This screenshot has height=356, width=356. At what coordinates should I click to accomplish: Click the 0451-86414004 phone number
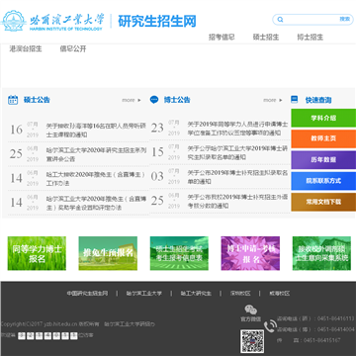pyautogui.click(x=336, y=329)
